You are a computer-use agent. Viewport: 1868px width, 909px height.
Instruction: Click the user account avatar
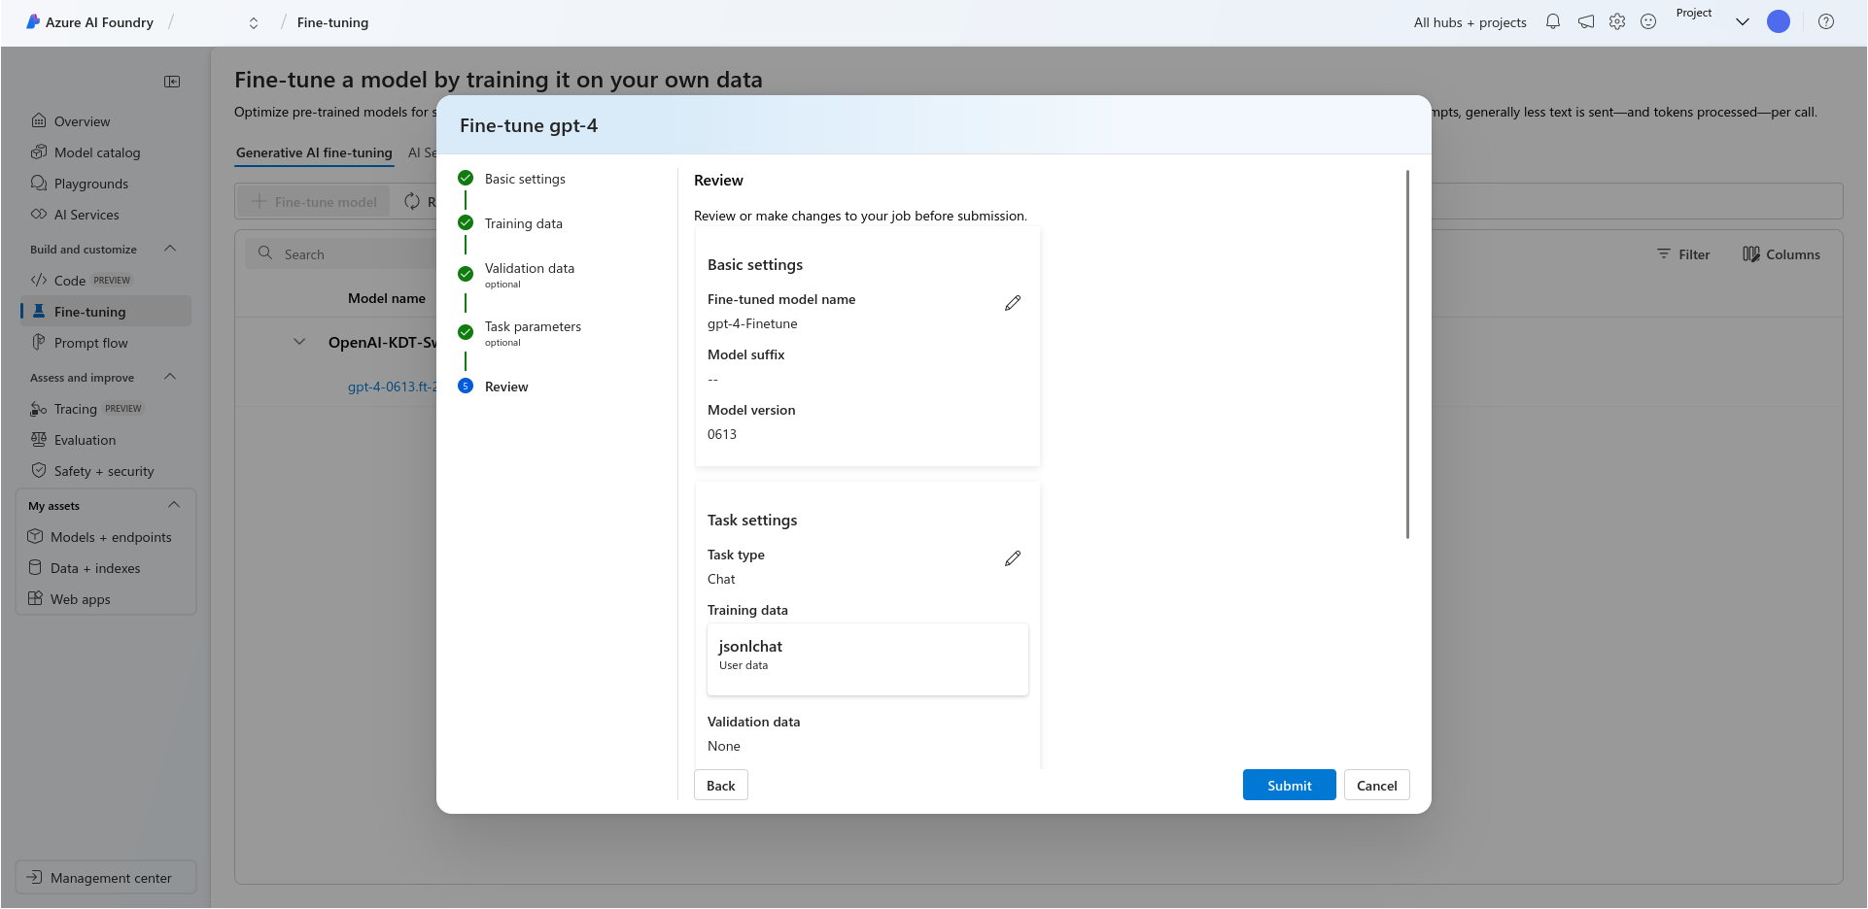(1779, 21)
